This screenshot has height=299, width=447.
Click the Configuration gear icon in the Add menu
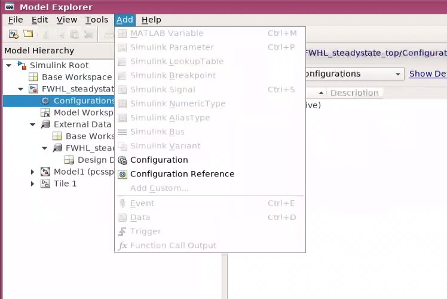pos(123,160)
